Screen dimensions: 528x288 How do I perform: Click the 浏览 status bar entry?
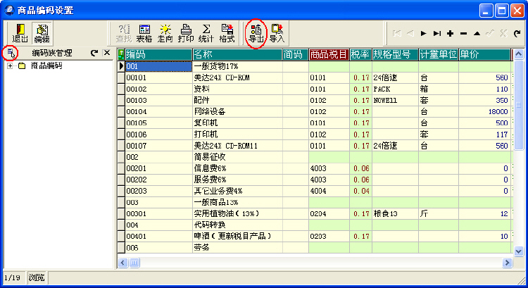tap(37, 278)
